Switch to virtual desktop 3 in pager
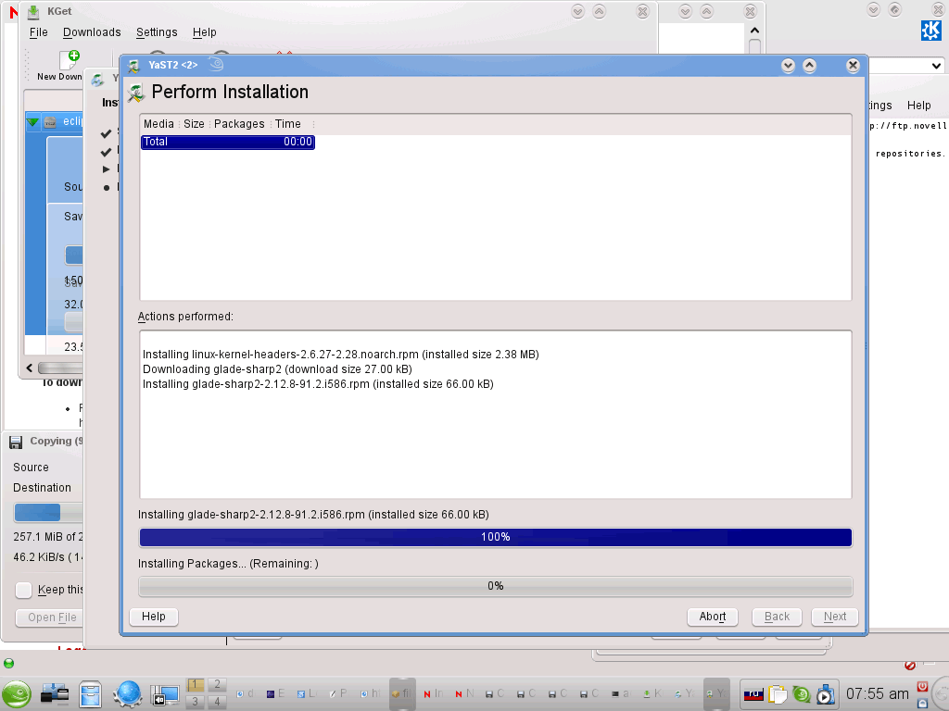This screenshot has width=949, height=711. click(x=195, y=702)
